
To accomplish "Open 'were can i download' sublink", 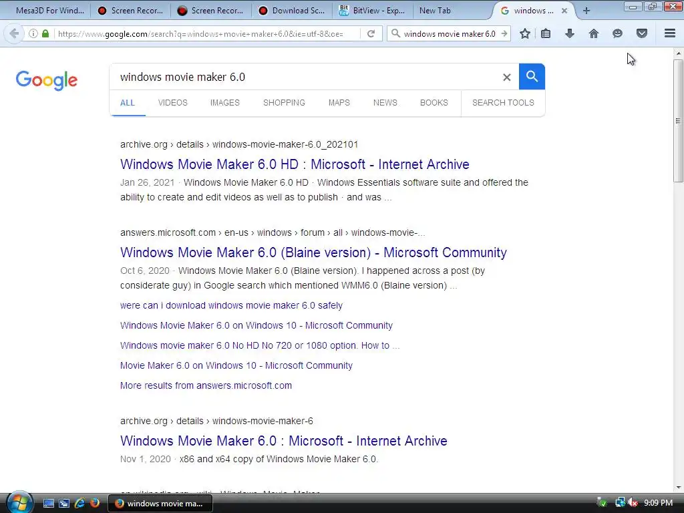I will [231, 305].
